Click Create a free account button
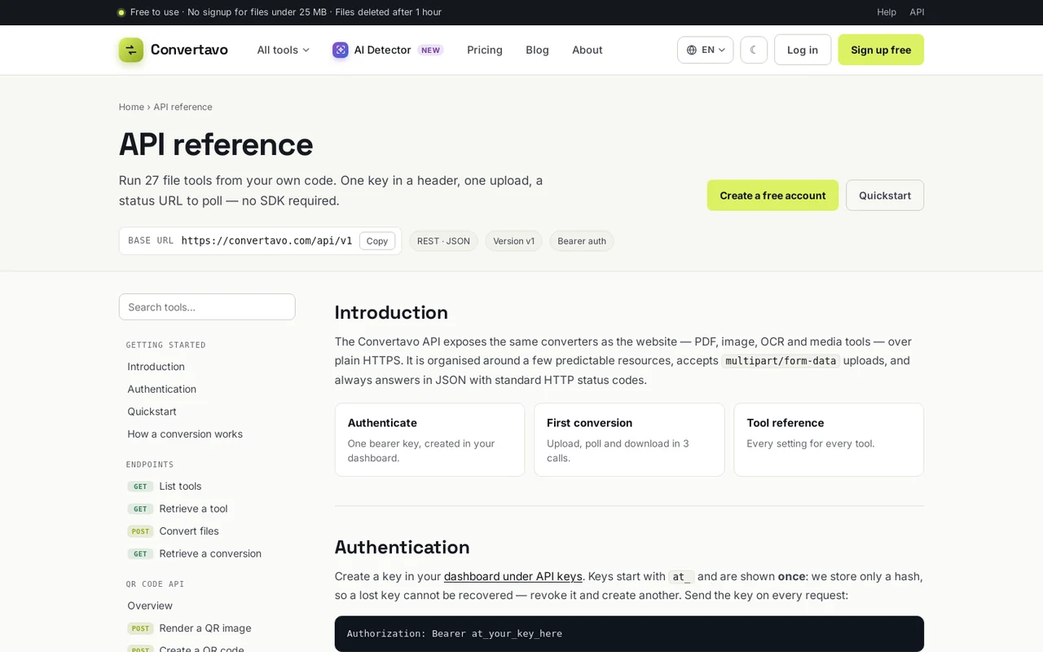The image size is (1043, 652). click(x=772, y=196)
